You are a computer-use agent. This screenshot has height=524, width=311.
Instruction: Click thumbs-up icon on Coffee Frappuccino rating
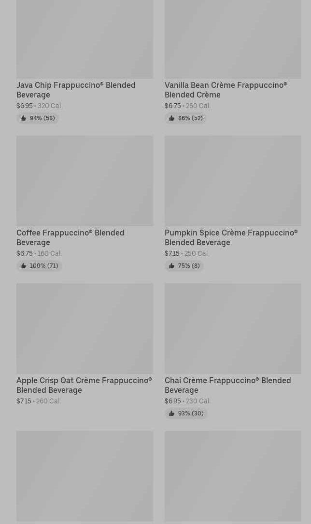(x=23, y=266)
